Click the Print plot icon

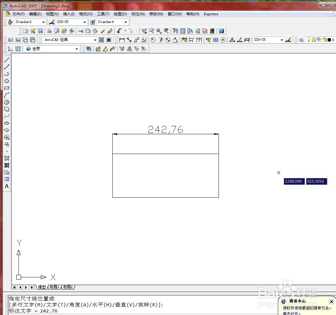tap(49, 31)
